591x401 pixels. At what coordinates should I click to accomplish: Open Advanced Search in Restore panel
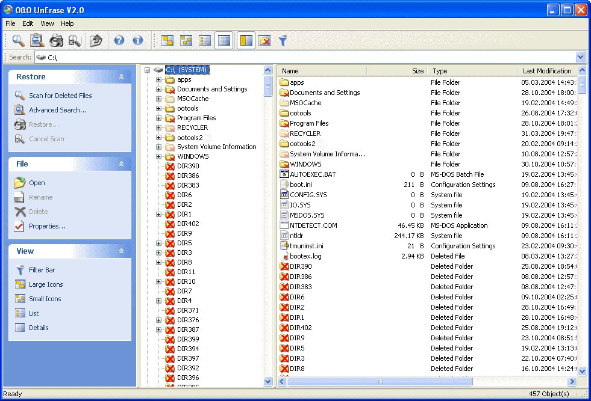58,110
